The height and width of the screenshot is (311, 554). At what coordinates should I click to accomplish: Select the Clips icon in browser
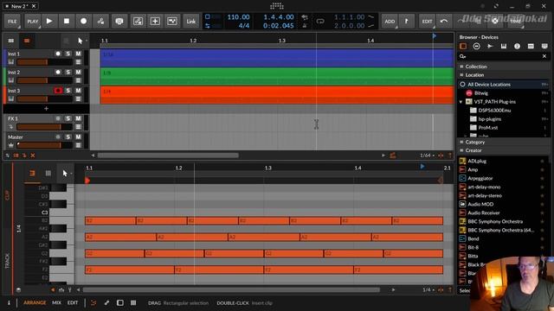(518, 46)
